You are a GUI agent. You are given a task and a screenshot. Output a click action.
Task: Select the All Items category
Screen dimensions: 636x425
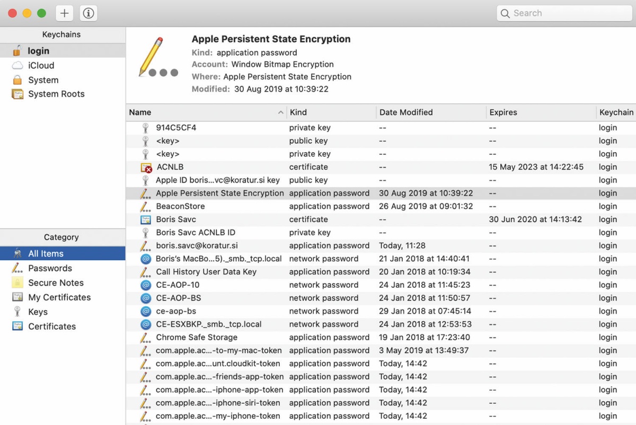click(x=63, y=253)
